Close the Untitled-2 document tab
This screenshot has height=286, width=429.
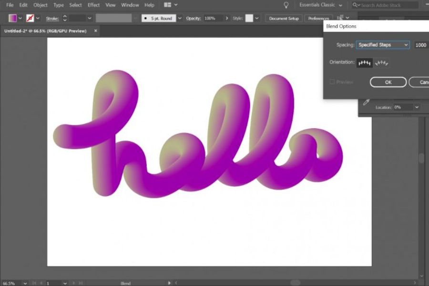[95, 31]
